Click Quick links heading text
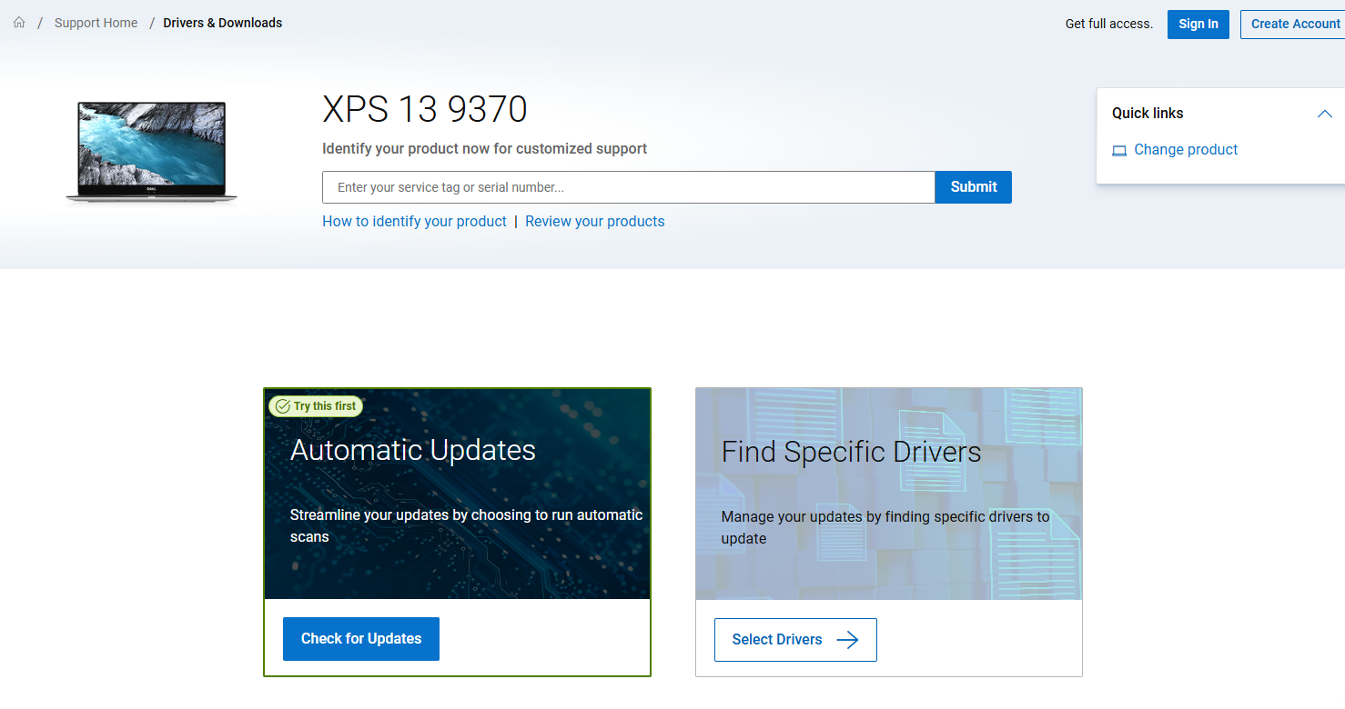The width and height of the screenshot is (1345, 709). [1148, 114]
